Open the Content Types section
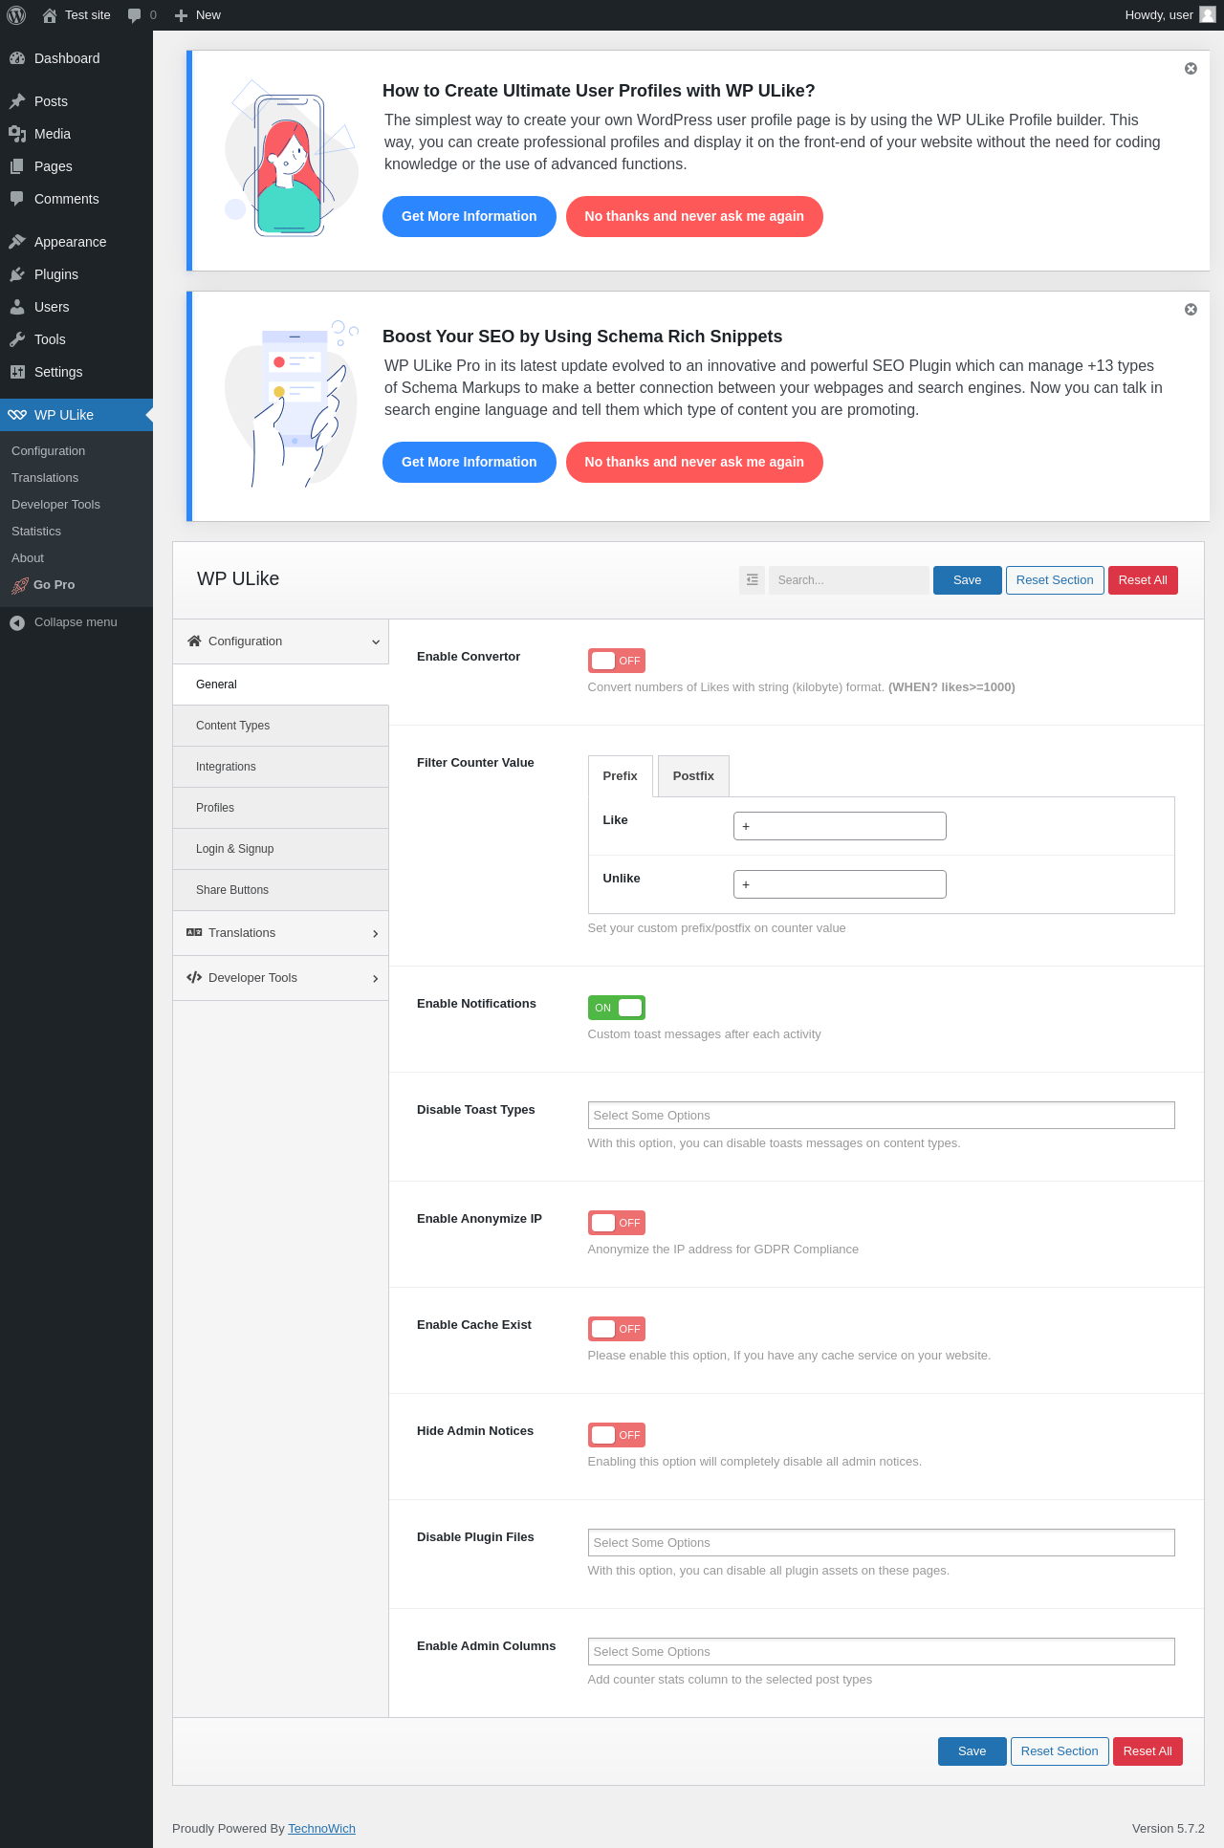Image resolution: width=1224 pixels, height=1848 pixels. tap(281, 726)
